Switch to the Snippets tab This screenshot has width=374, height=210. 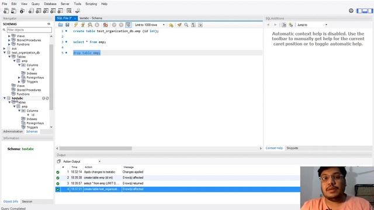tap(292, 148)
